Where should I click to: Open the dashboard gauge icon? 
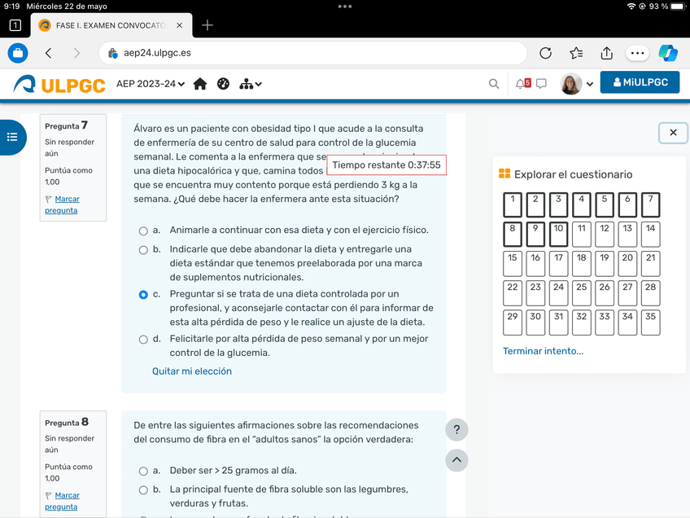[x=223, y=84]
